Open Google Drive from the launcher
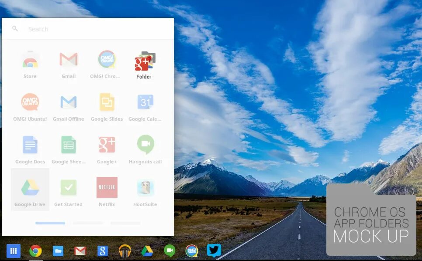This screenshot has width=422, height=261. (30, 187)
